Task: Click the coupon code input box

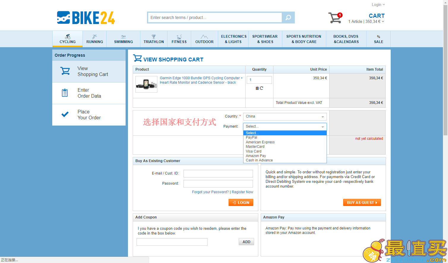Action: click(172, 242)
